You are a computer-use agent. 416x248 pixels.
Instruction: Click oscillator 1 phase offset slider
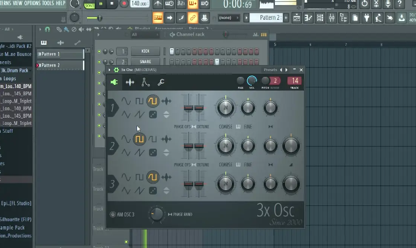tap(188, 107)
